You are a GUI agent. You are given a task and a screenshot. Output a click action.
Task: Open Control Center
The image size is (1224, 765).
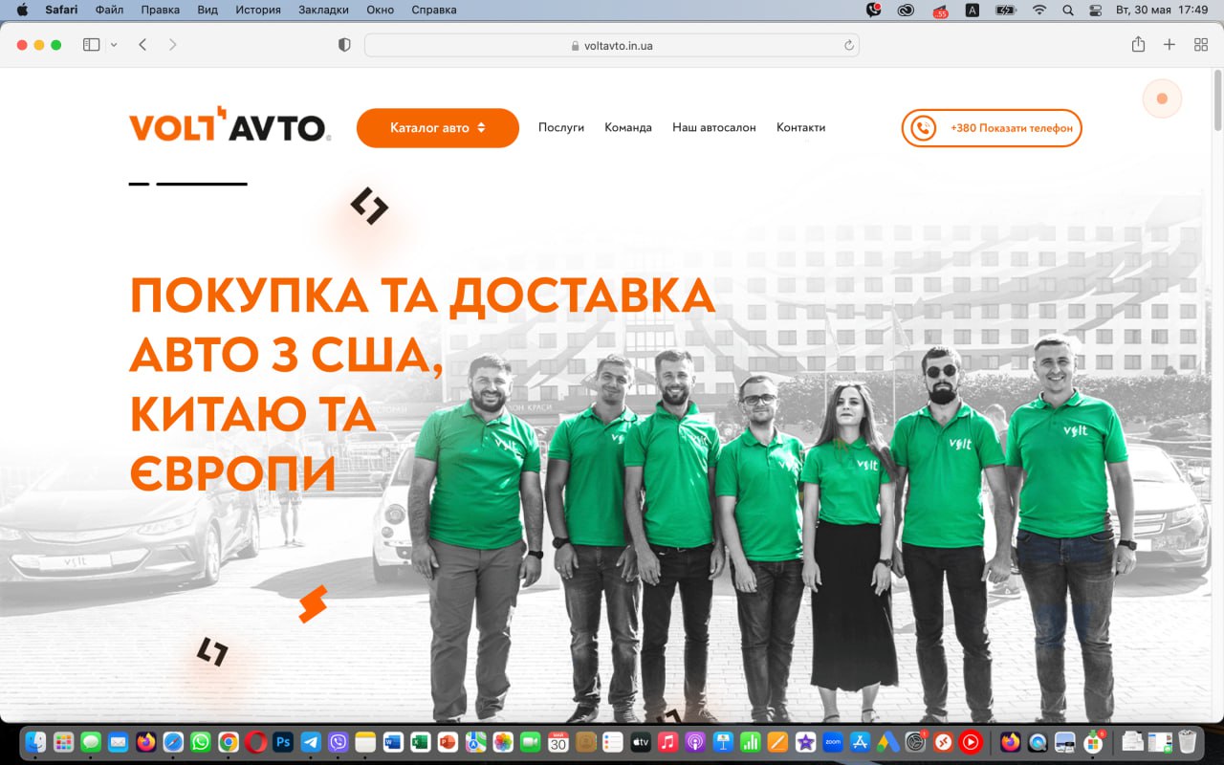1095,10
